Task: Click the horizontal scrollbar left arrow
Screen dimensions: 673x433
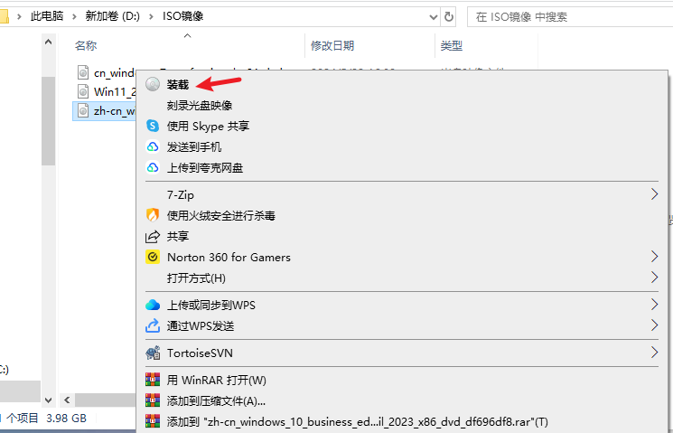Action: [x=67, y=400]
